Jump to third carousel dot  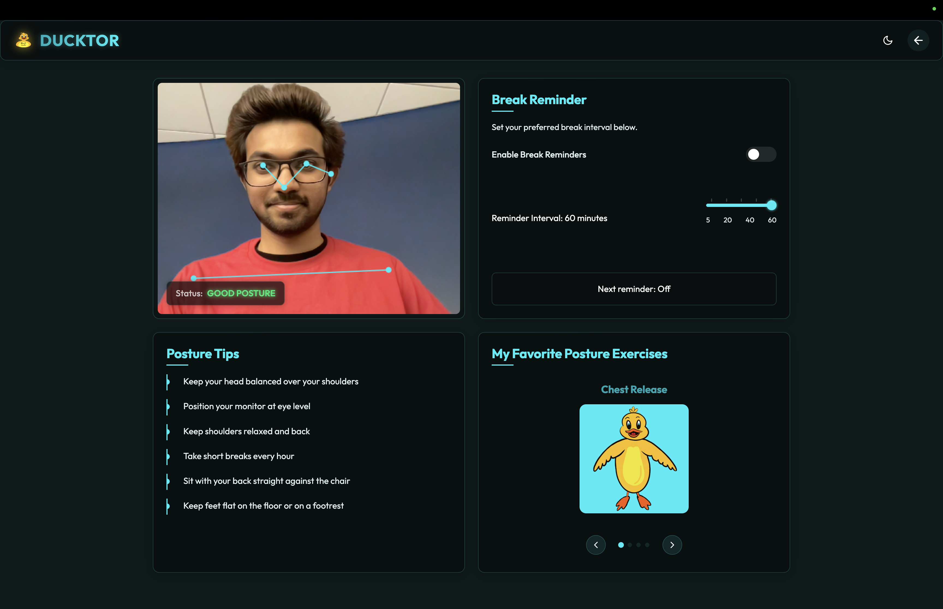tap(638, 545)
